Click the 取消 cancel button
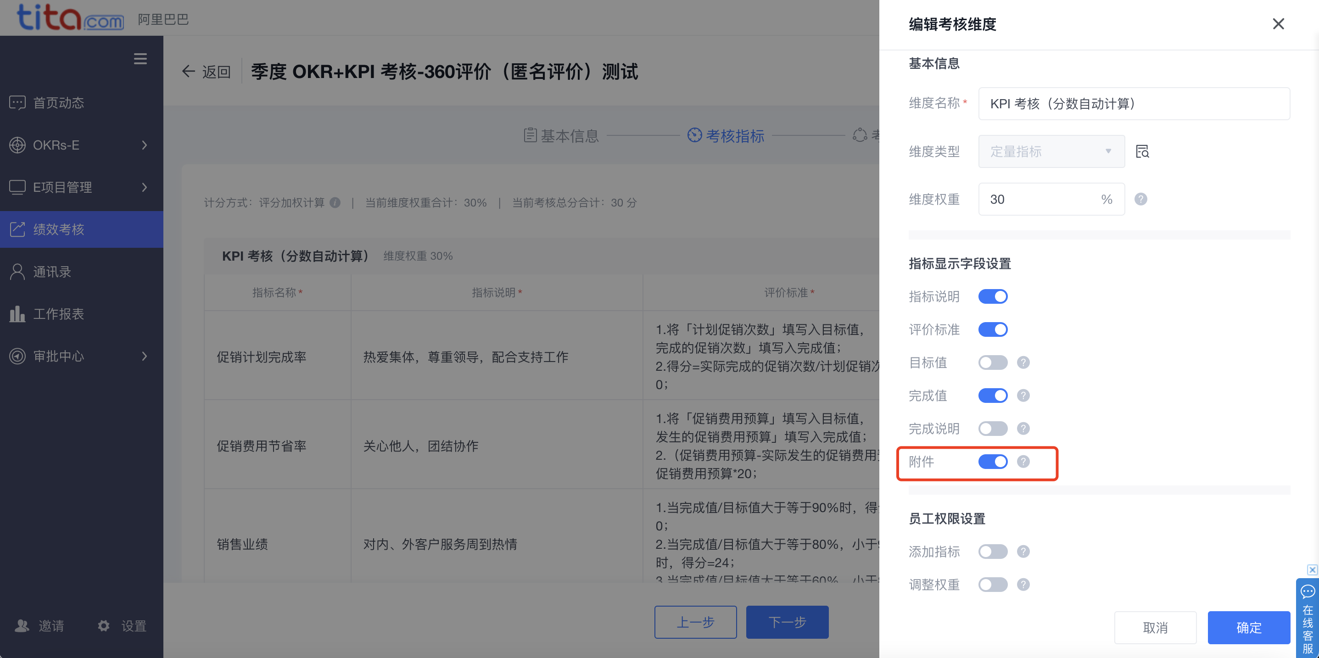This screenshot has height=658, width=1319. pos(1155,627)
